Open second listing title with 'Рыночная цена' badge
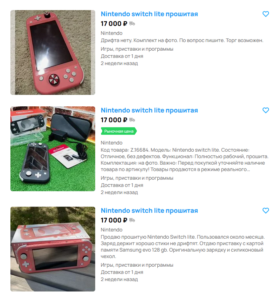The height and width of the screenshot is (294, 278). point(149,110)
